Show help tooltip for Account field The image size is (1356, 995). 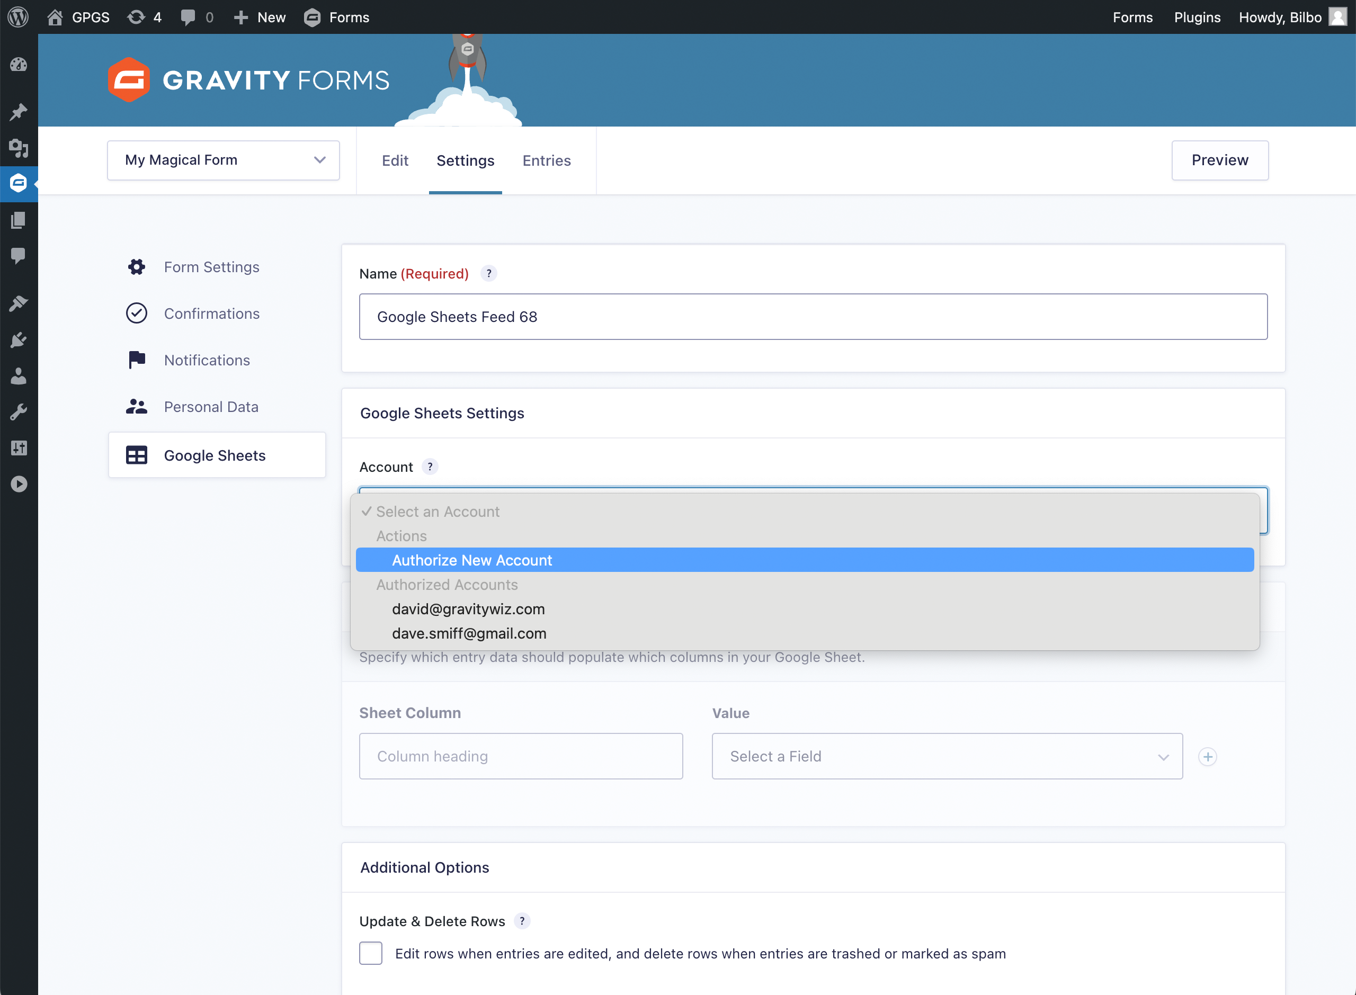pyautogui.click(x=430, y=467)
